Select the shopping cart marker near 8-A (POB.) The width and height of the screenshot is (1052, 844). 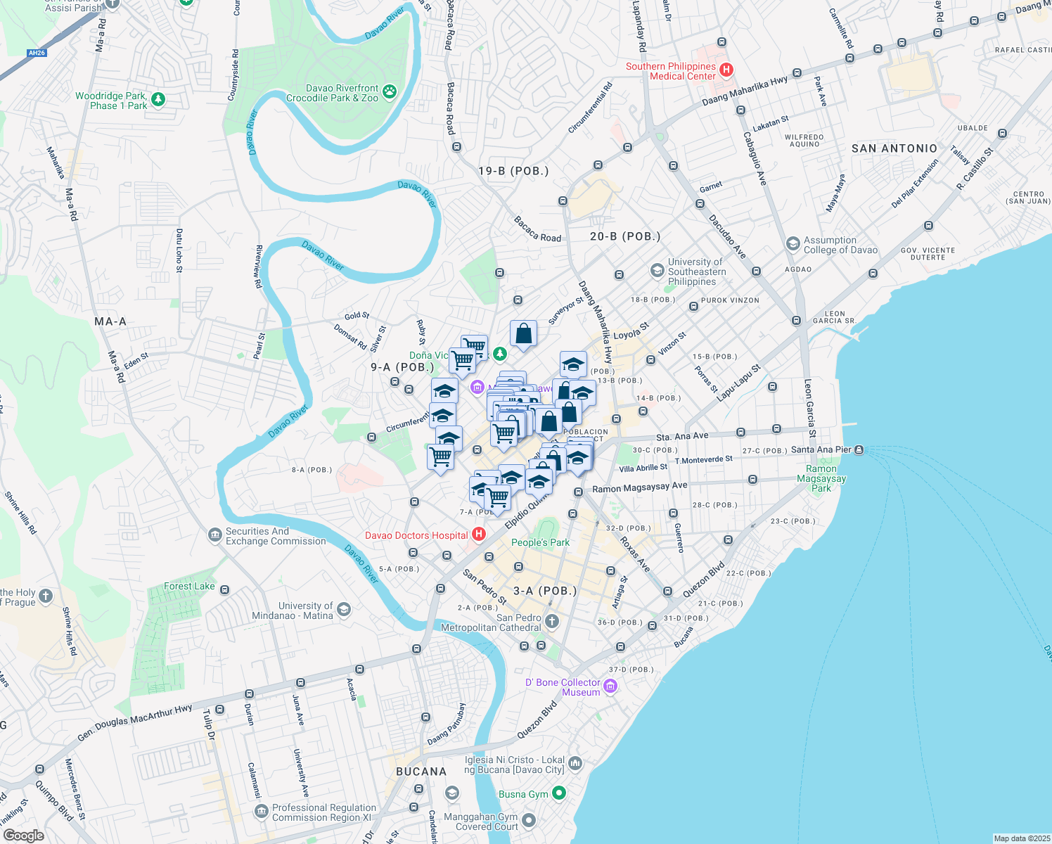pos(441,459)
